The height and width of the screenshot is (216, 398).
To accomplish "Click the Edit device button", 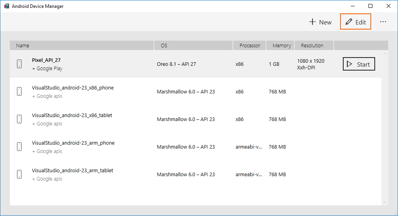I will point(355,22).
